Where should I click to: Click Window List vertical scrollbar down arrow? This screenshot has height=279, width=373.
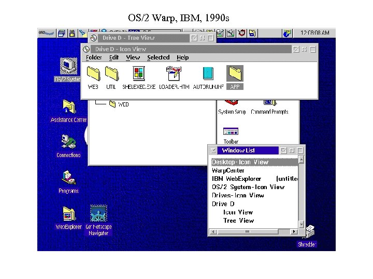(x=301, y=224)
